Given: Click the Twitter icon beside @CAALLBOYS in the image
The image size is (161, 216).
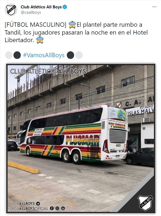Looking at the screenshot, I should coord(38,204).
